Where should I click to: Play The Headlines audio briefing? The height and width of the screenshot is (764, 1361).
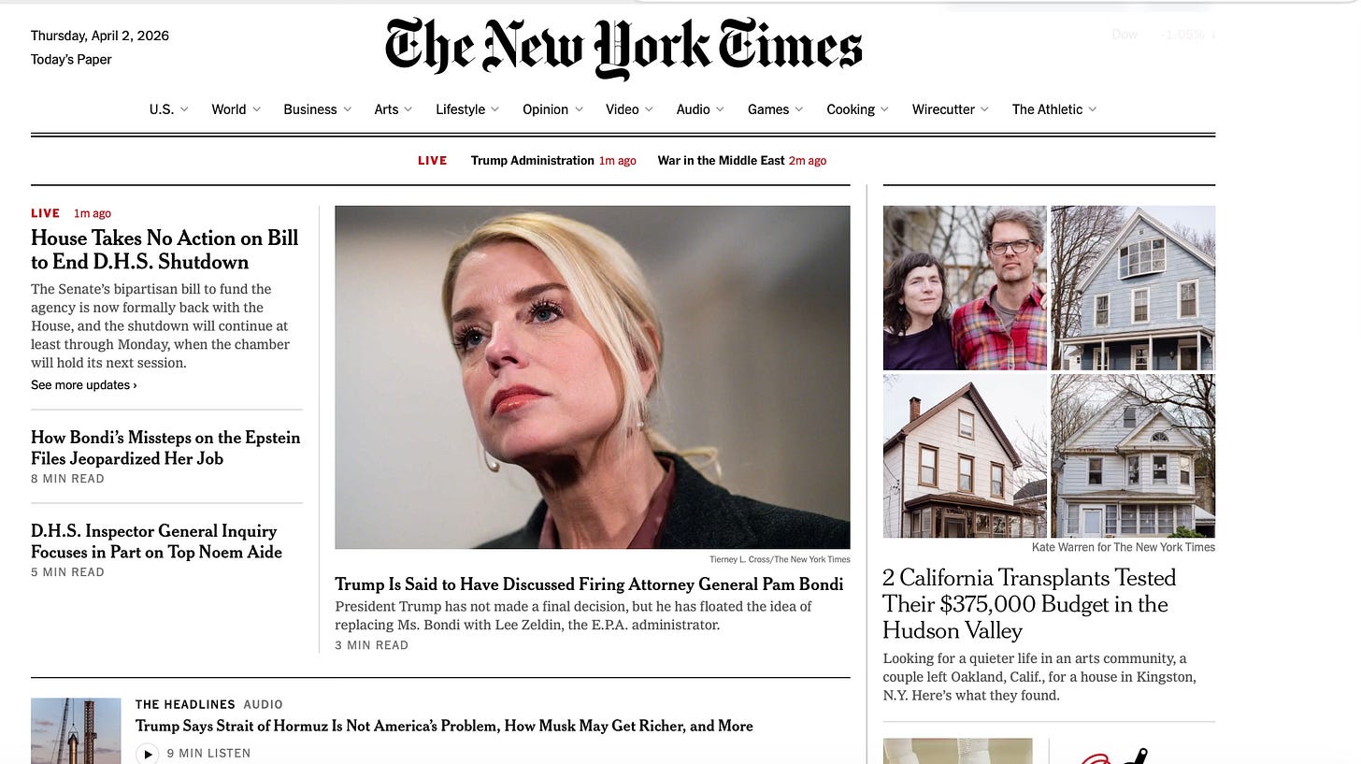148,753
